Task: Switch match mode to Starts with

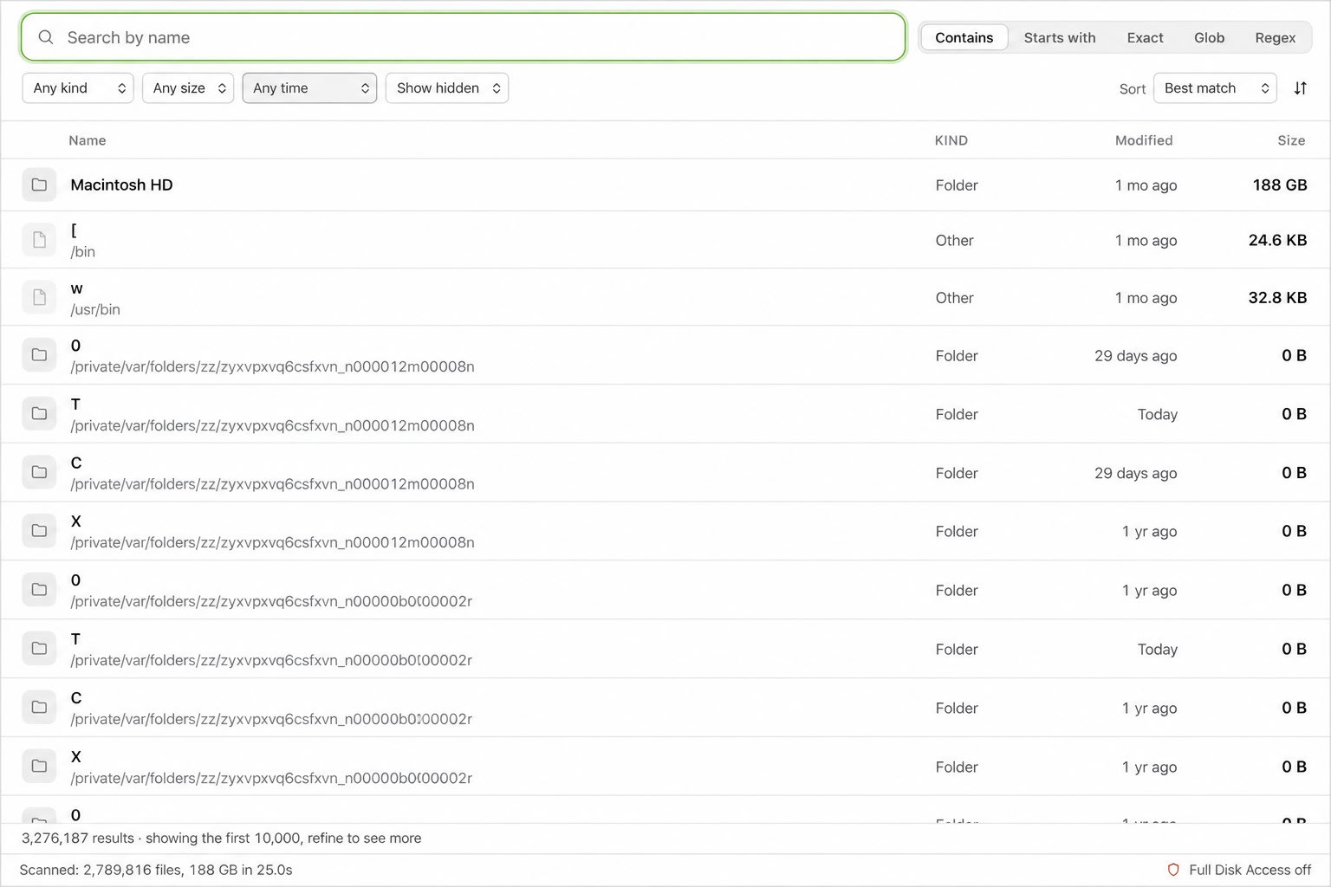Action: click(x=1059, y=37)
